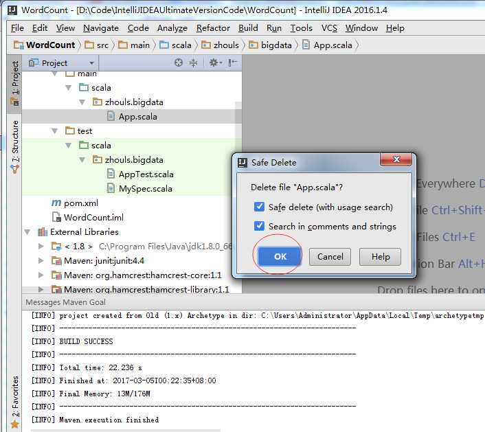Open the Tools menu
Screen dimensions: 485x432
[302, 28]
